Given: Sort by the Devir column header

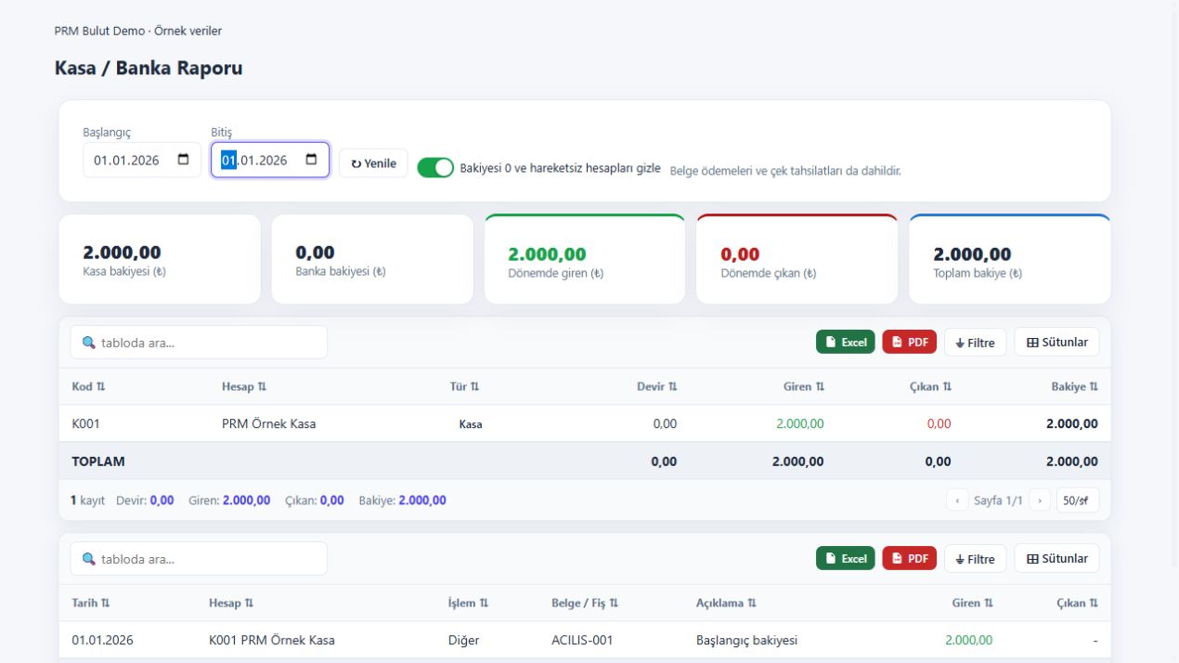Looking at the screenshot, I should [656, 386].
